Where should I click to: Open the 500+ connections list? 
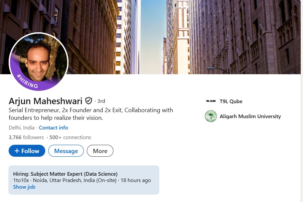point(70,137)
